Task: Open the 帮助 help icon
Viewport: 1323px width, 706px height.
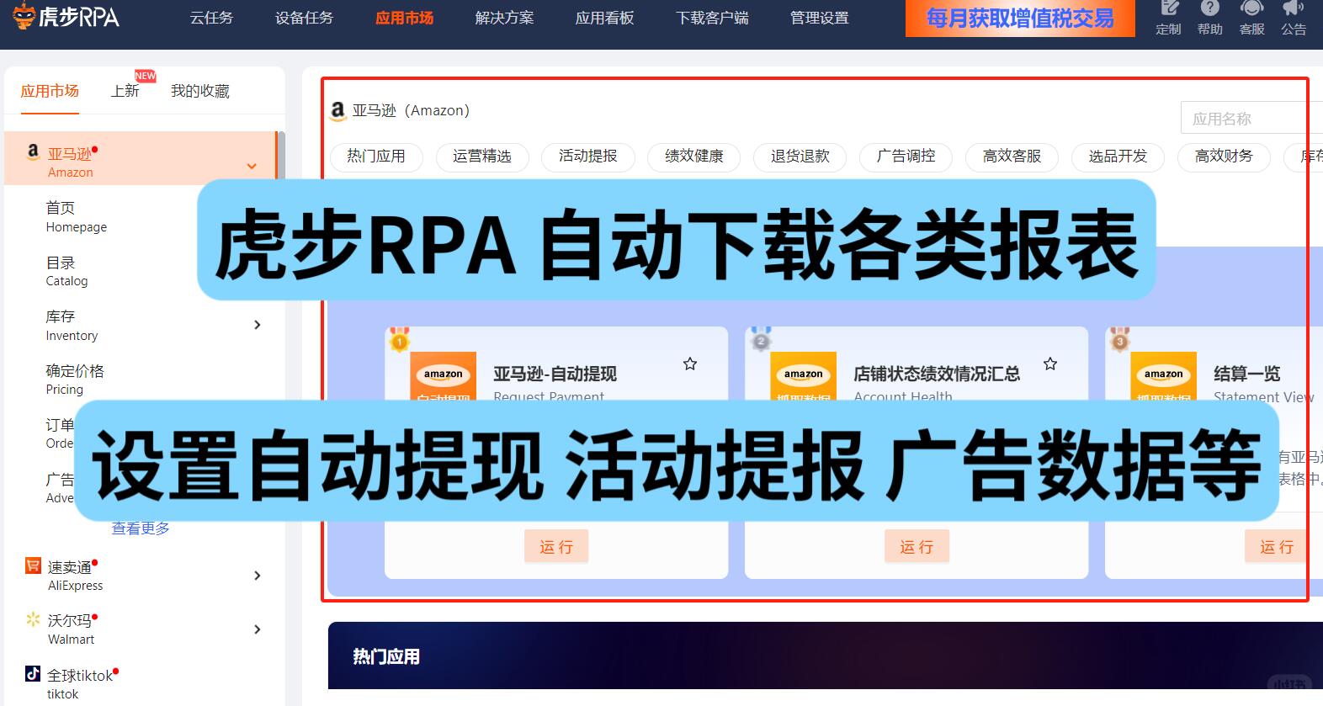Action: [x=1209, y=18]
